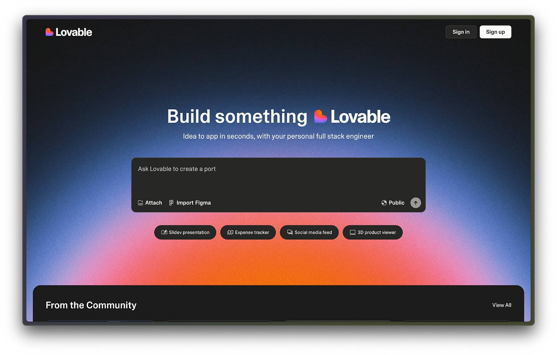
Task: Open Sign in
Action: [x=461, y=32]
